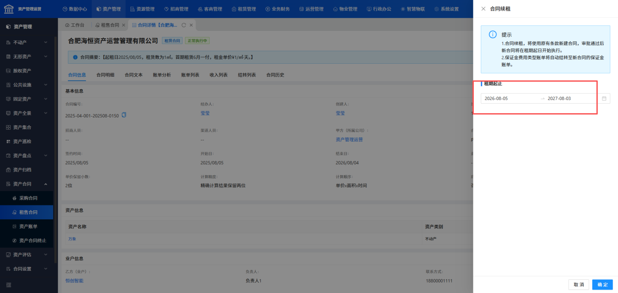Expand 固定资产 in the sidebar
The width and height of the screenshot is (618, 293).
tap(27, 99)
